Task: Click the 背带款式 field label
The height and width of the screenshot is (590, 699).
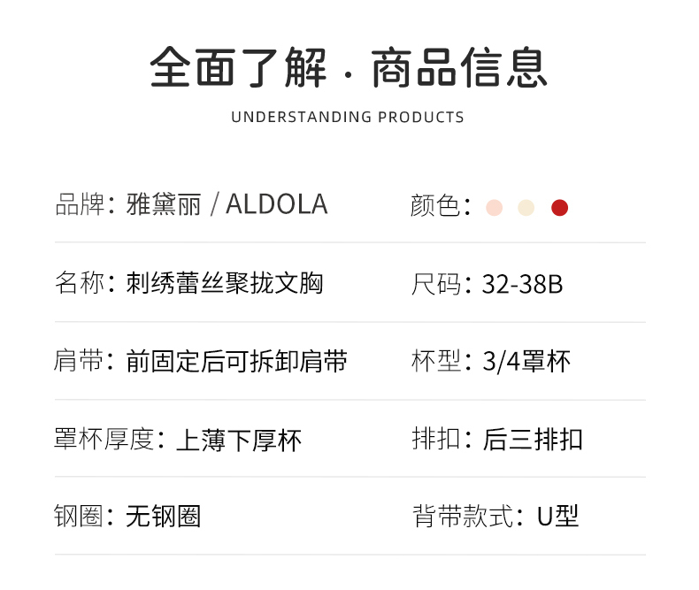Action: (462, 516)
